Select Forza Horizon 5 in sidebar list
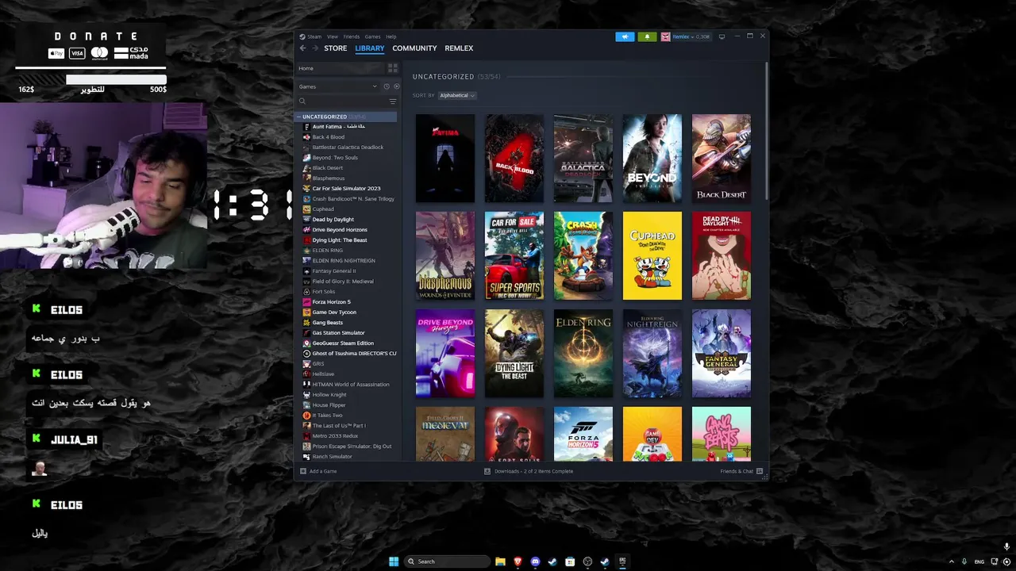The width and height of the screenshot is (1016, 571). [331, 302]
